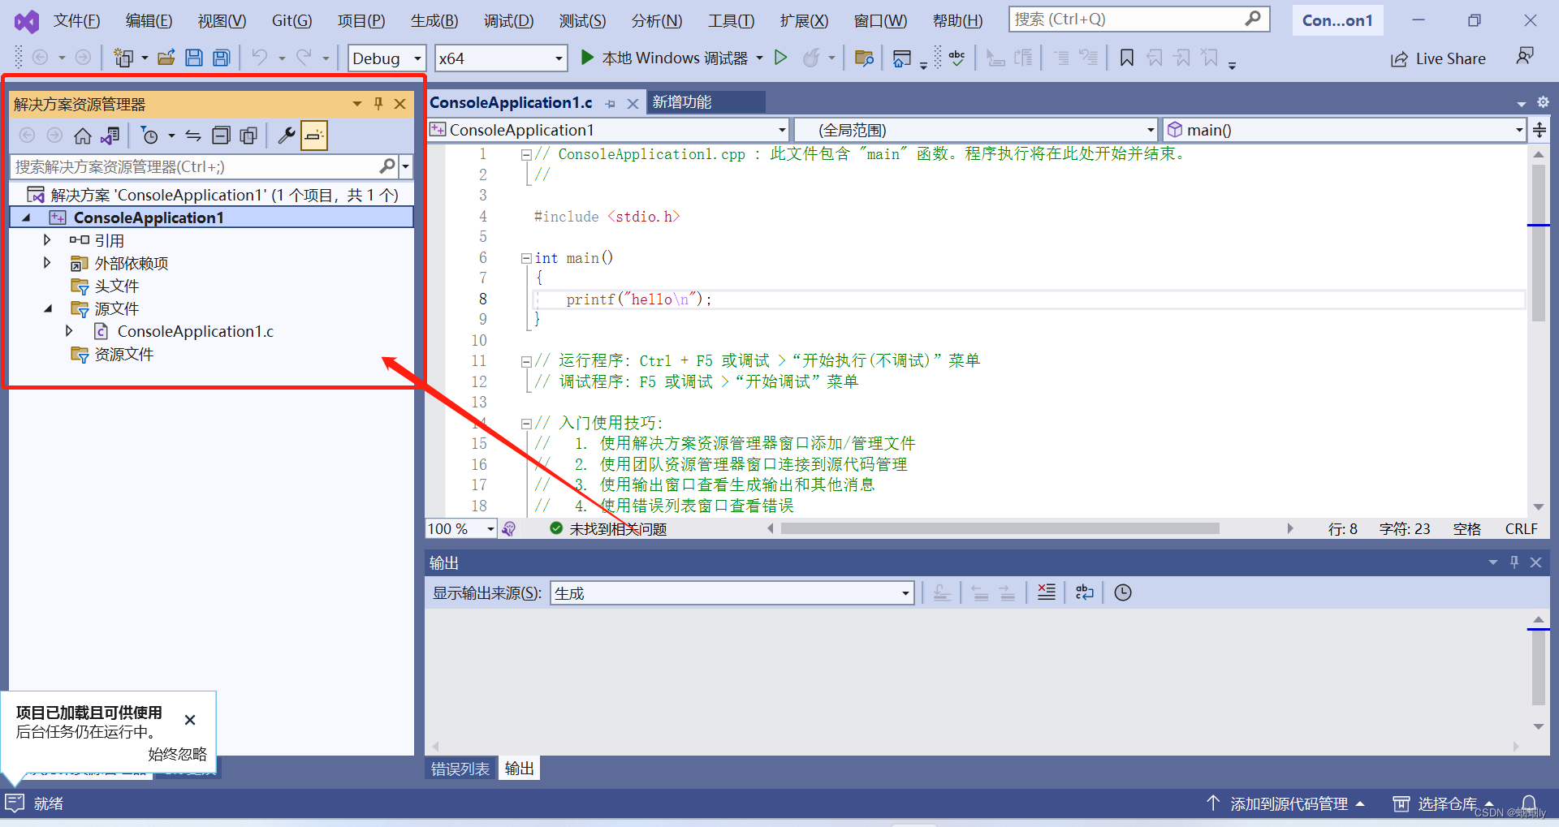Toggle pin on ConsoleApplication1.c tab

[x=611, y=103]
